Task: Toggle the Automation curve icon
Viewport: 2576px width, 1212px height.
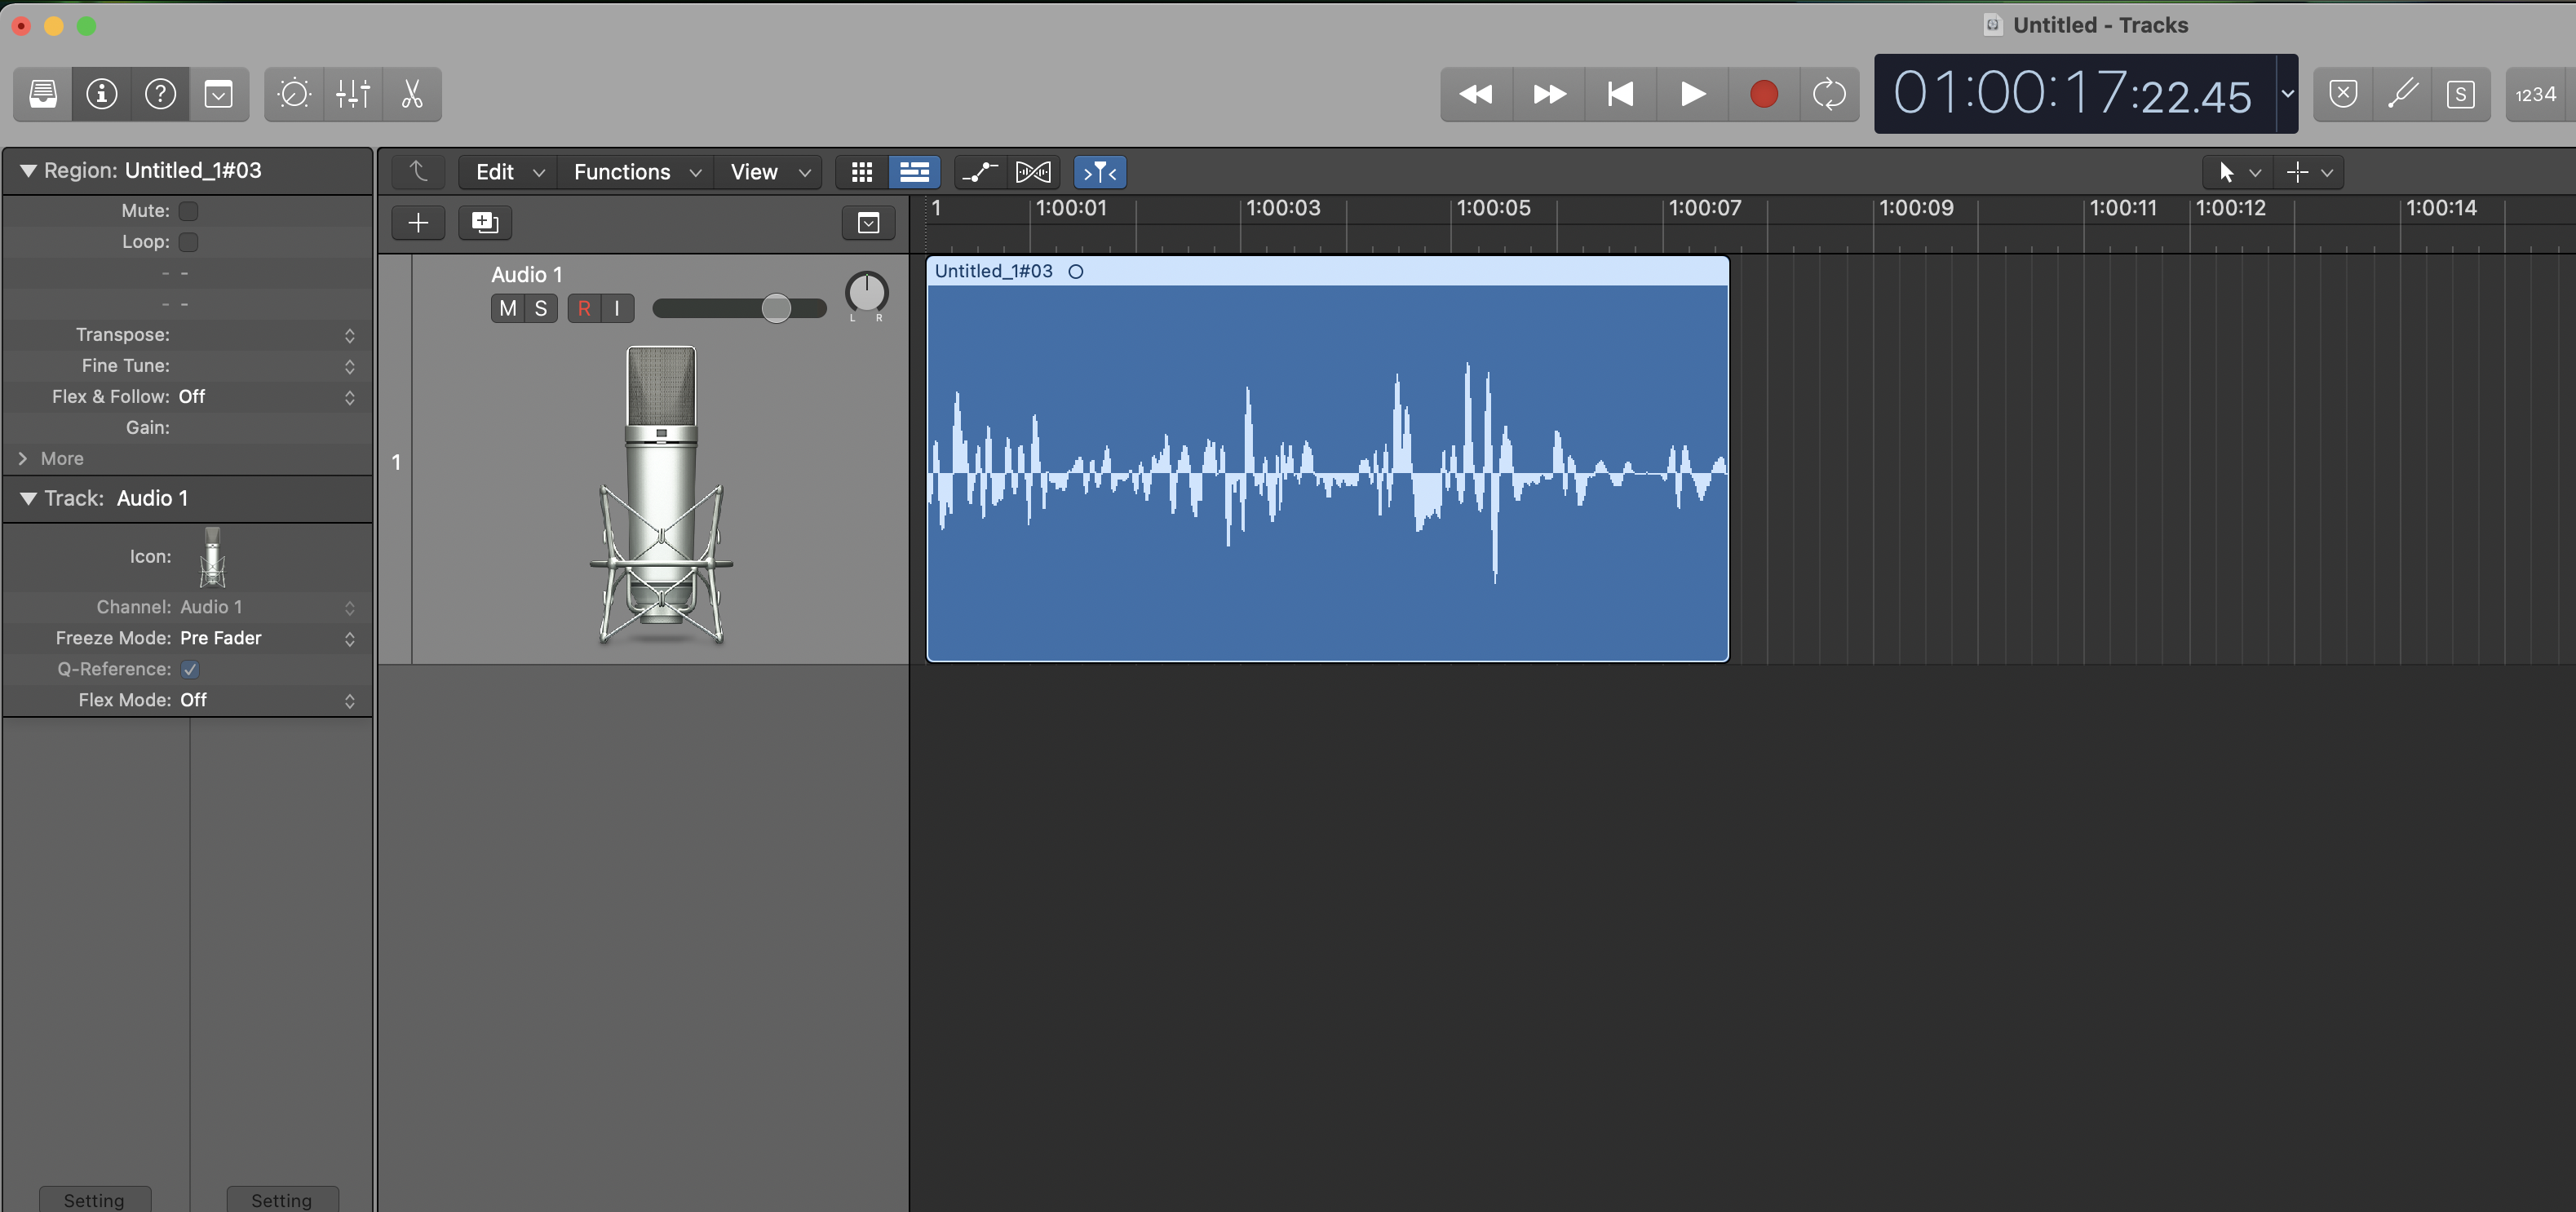Action: (978, 171)
